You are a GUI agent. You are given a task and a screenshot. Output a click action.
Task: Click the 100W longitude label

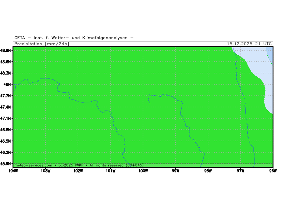tap(143, 170)
